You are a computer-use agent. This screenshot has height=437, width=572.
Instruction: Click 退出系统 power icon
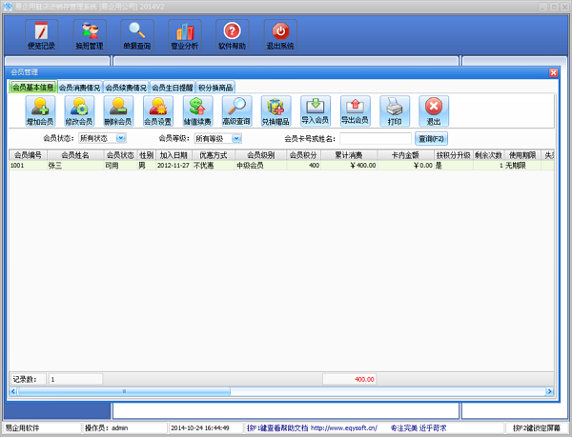[x=280, y=35]
